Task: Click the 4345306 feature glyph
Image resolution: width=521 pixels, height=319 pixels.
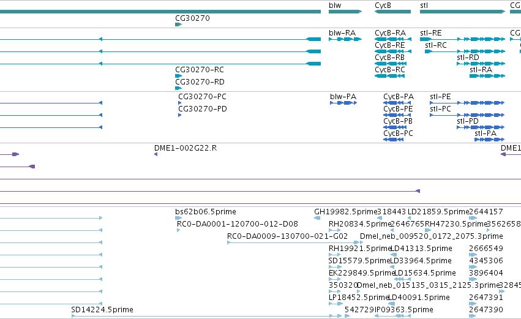Action: point(473,267)
